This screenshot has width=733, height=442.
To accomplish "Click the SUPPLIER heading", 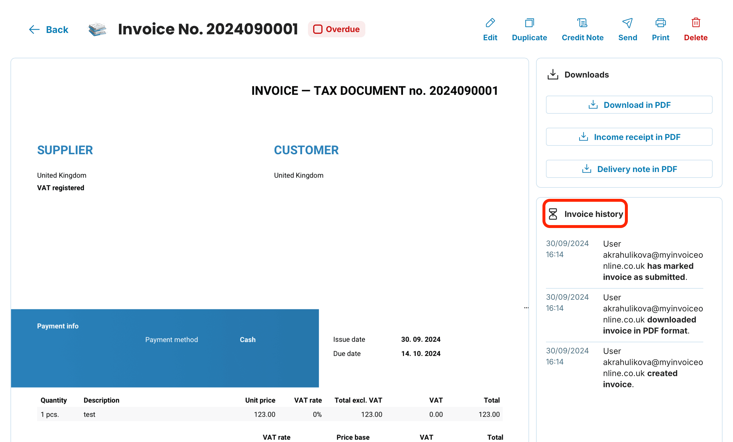I will pyautogui.click(x=65, y=150).
